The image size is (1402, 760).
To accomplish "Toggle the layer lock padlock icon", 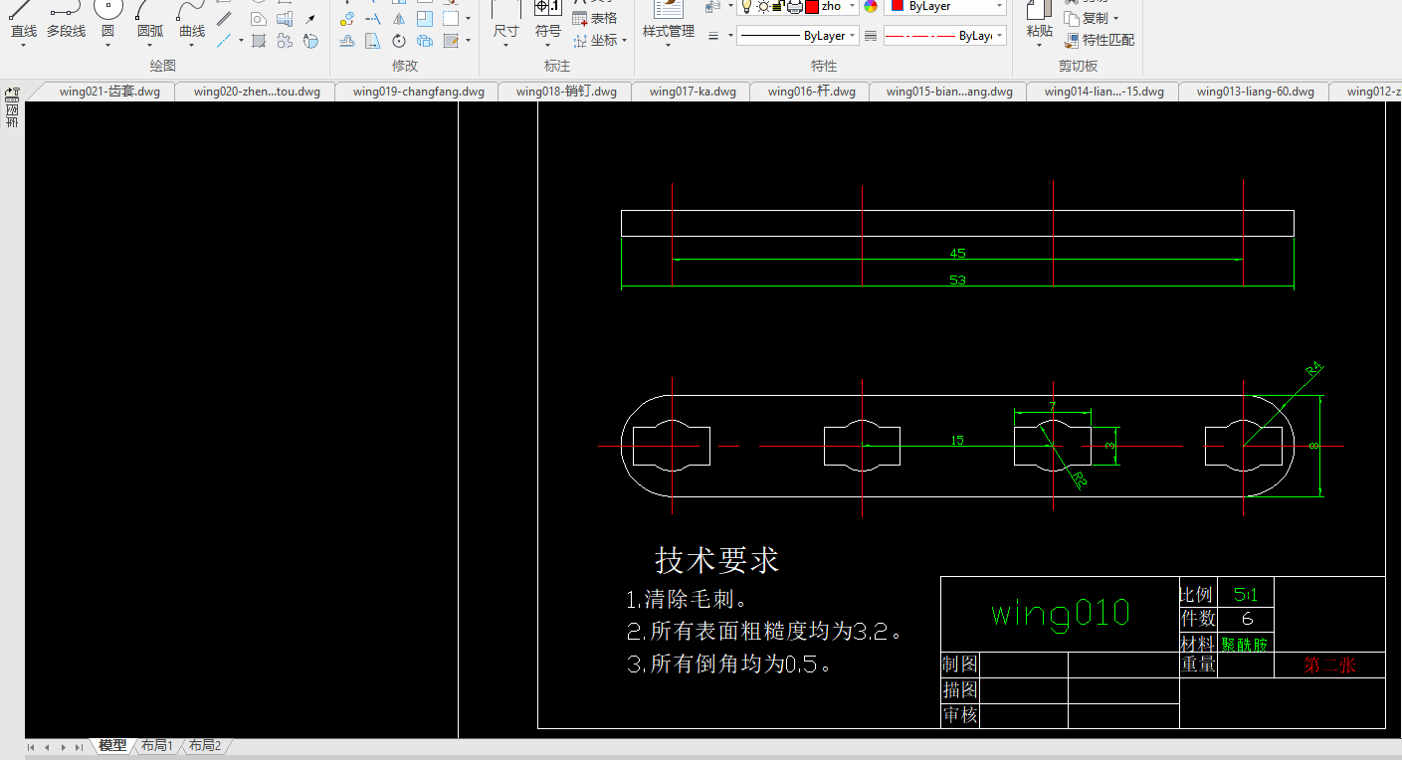I will point(777,6).
